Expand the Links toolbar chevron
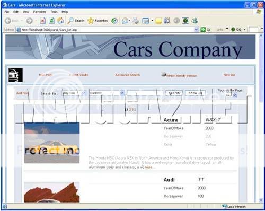Screen dimensions: 265x211 [227, 29]
